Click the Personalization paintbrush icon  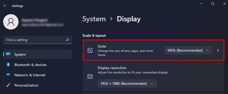coord(8,85)
